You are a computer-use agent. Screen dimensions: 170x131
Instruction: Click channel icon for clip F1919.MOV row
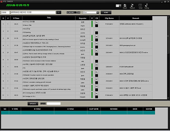[x=97, y=22]
